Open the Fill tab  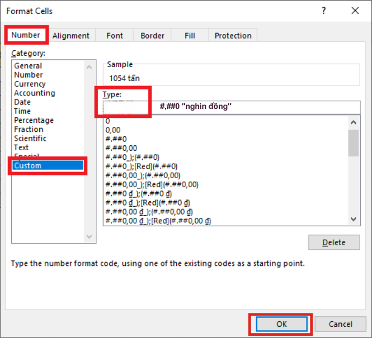click(x=190, y=36)
